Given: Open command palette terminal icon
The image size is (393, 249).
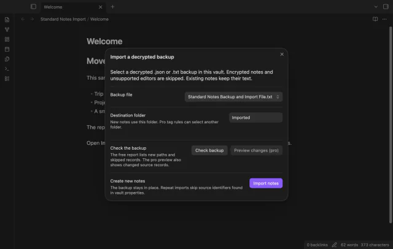Looking at the screenshot, I should [x=7, y=69].
